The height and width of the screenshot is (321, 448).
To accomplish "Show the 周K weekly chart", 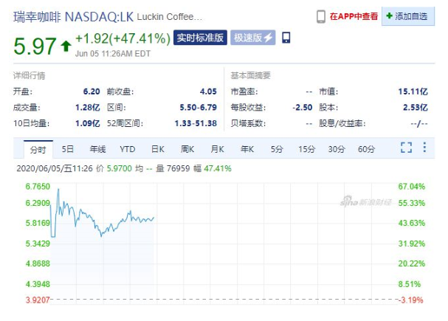I will [x=187, y=149].
